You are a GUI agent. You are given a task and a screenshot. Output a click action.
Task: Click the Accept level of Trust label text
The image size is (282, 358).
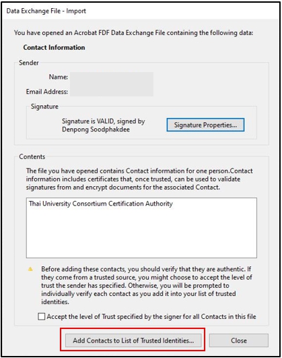tap(151, 317)
